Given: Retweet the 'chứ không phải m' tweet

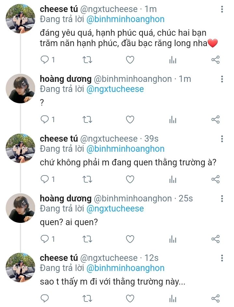Looking at the screenshot, I should pos(87,179).
